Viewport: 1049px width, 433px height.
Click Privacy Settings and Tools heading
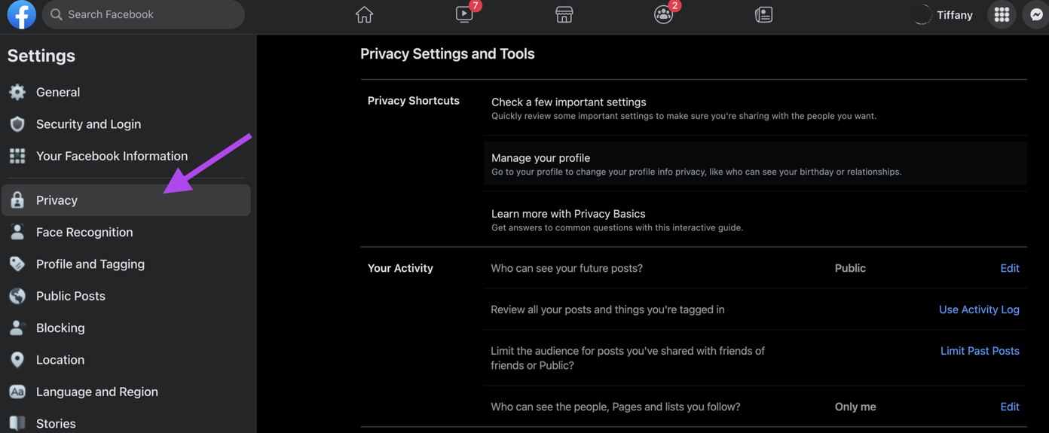tap(448, 54)
